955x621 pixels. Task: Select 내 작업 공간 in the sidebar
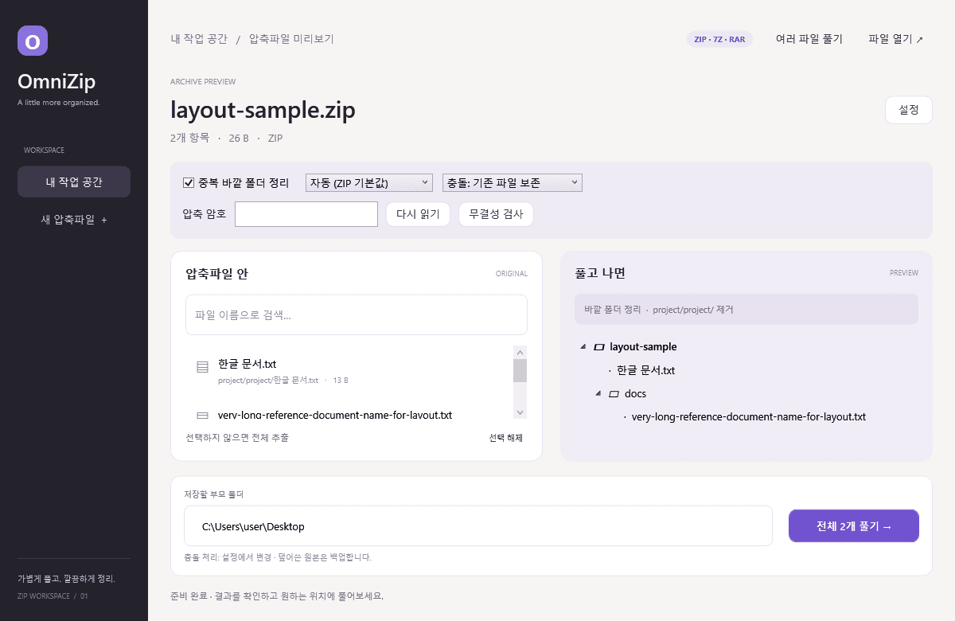74,182
